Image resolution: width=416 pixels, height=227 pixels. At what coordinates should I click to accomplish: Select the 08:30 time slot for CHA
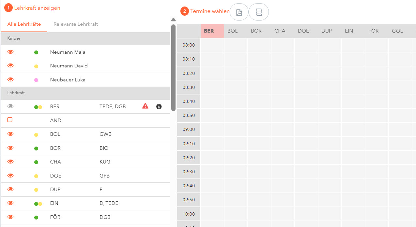283,87
